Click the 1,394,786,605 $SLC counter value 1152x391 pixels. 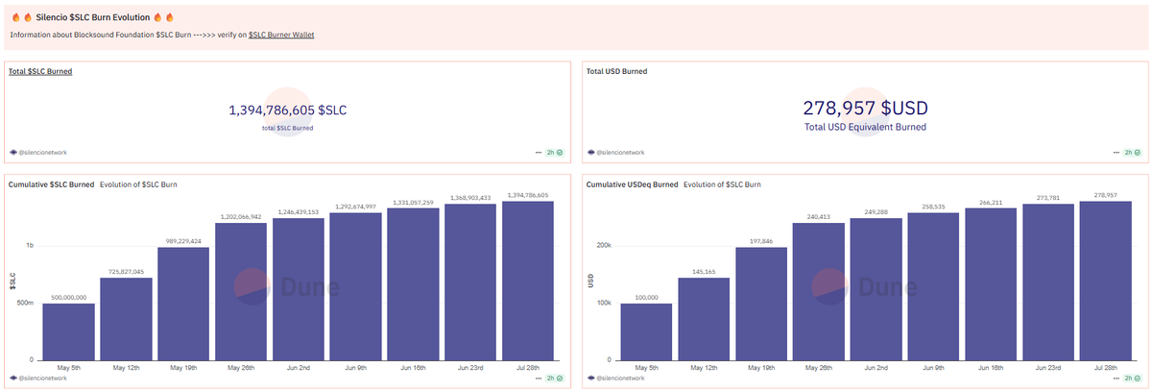point(288,110)
